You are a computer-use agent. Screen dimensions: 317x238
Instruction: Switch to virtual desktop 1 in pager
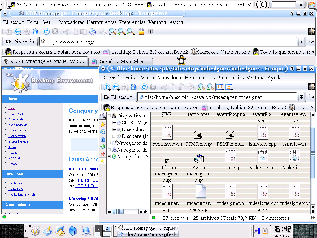[99, 228]
